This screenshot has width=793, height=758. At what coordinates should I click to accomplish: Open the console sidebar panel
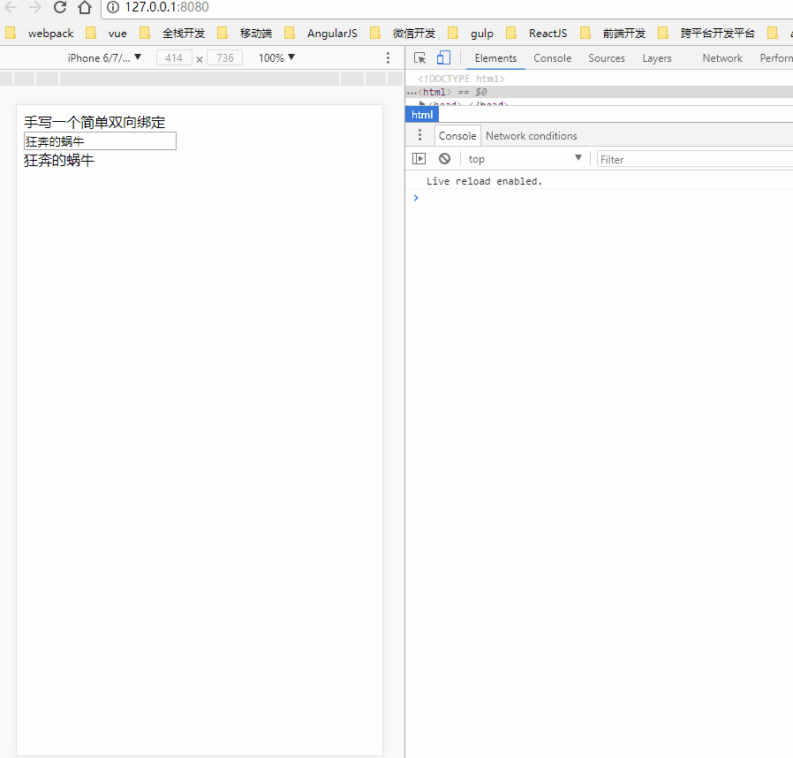pos(419,158)
